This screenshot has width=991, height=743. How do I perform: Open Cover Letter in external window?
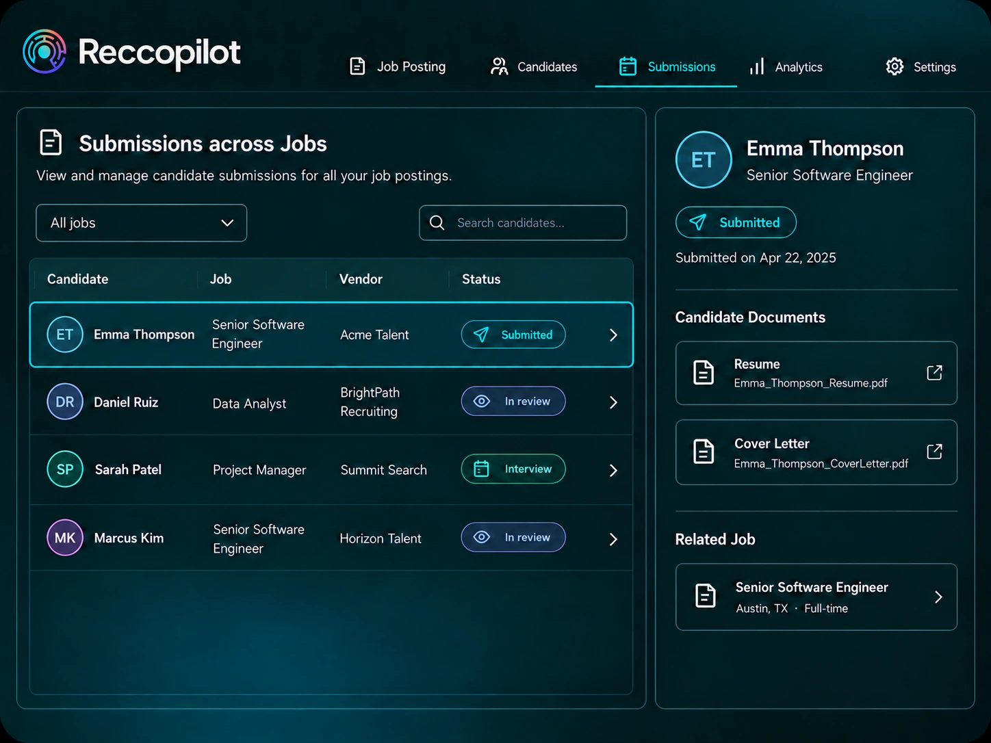tap(934, 452)
